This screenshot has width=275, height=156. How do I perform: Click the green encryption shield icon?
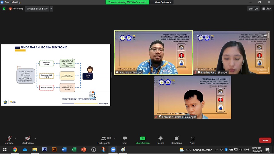[x=4, y=9]
